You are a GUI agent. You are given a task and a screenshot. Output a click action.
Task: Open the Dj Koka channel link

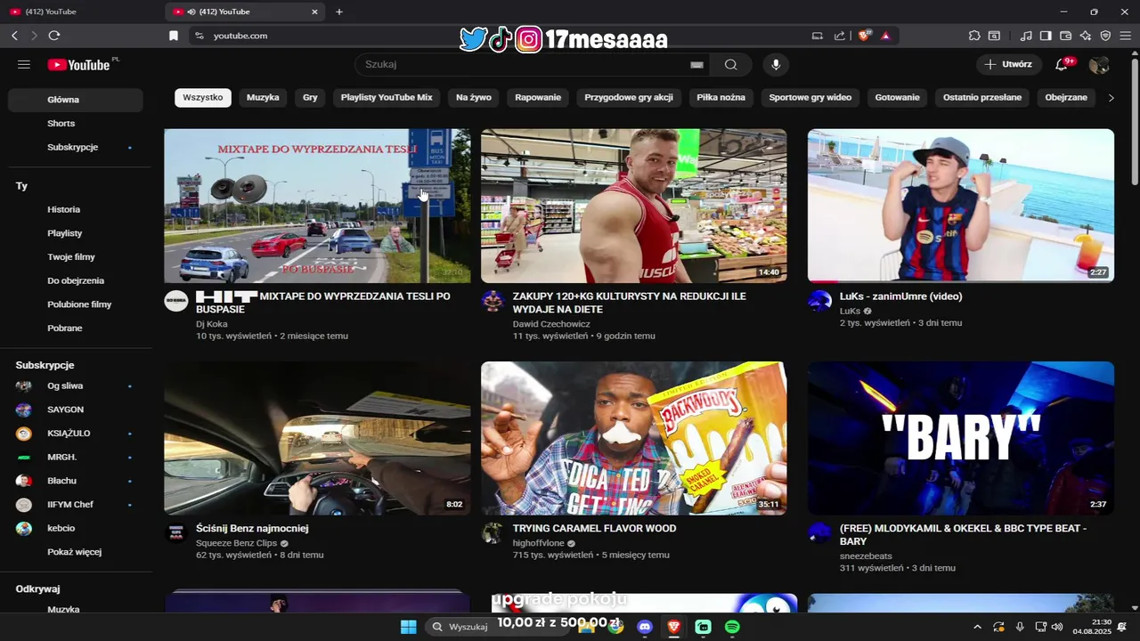point(212,324)
